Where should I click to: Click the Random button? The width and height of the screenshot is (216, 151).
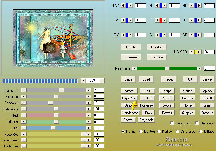click(157, 47)
